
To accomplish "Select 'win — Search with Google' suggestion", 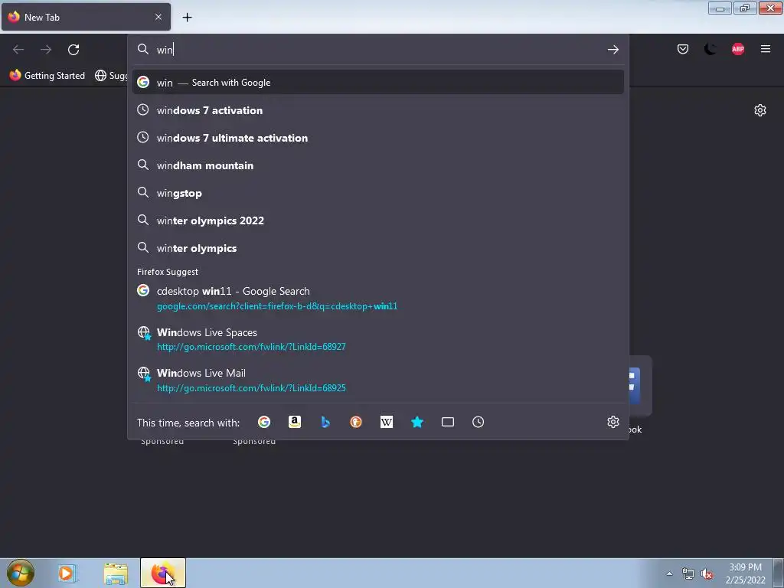I will (x=378, y=83).
